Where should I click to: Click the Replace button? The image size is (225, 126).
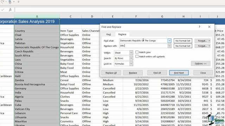pyautogui.click(x=133, y=73)
